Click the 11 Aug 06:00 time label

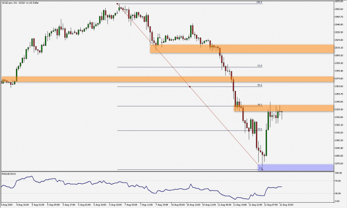pyautogui.click(x=224, y=205)
